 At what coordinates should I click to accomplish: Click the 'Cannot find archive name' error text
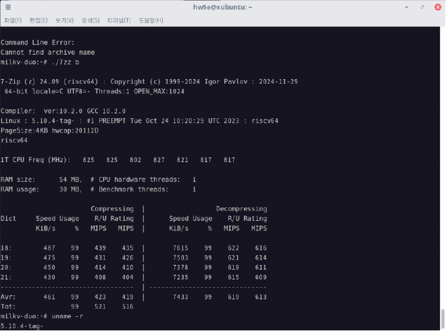tap(47, 52)
